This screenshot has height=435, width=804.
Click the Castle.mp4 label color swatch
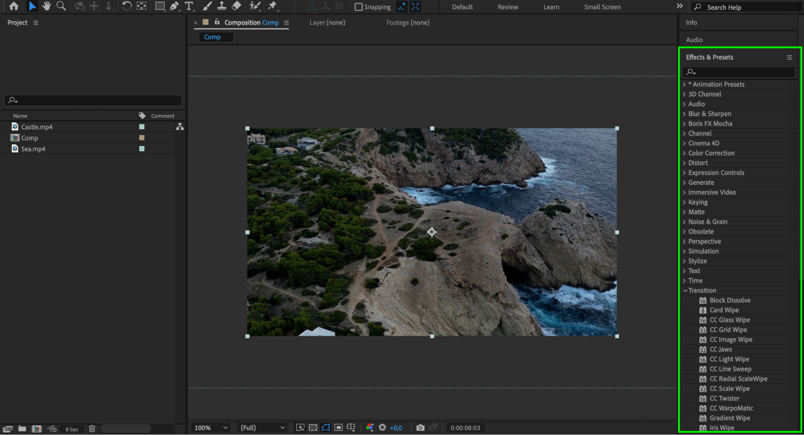(142, 127)
